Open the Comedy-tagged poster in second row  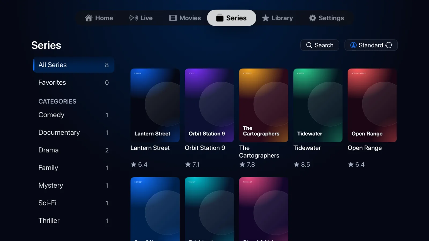click(x=155, y=209)
